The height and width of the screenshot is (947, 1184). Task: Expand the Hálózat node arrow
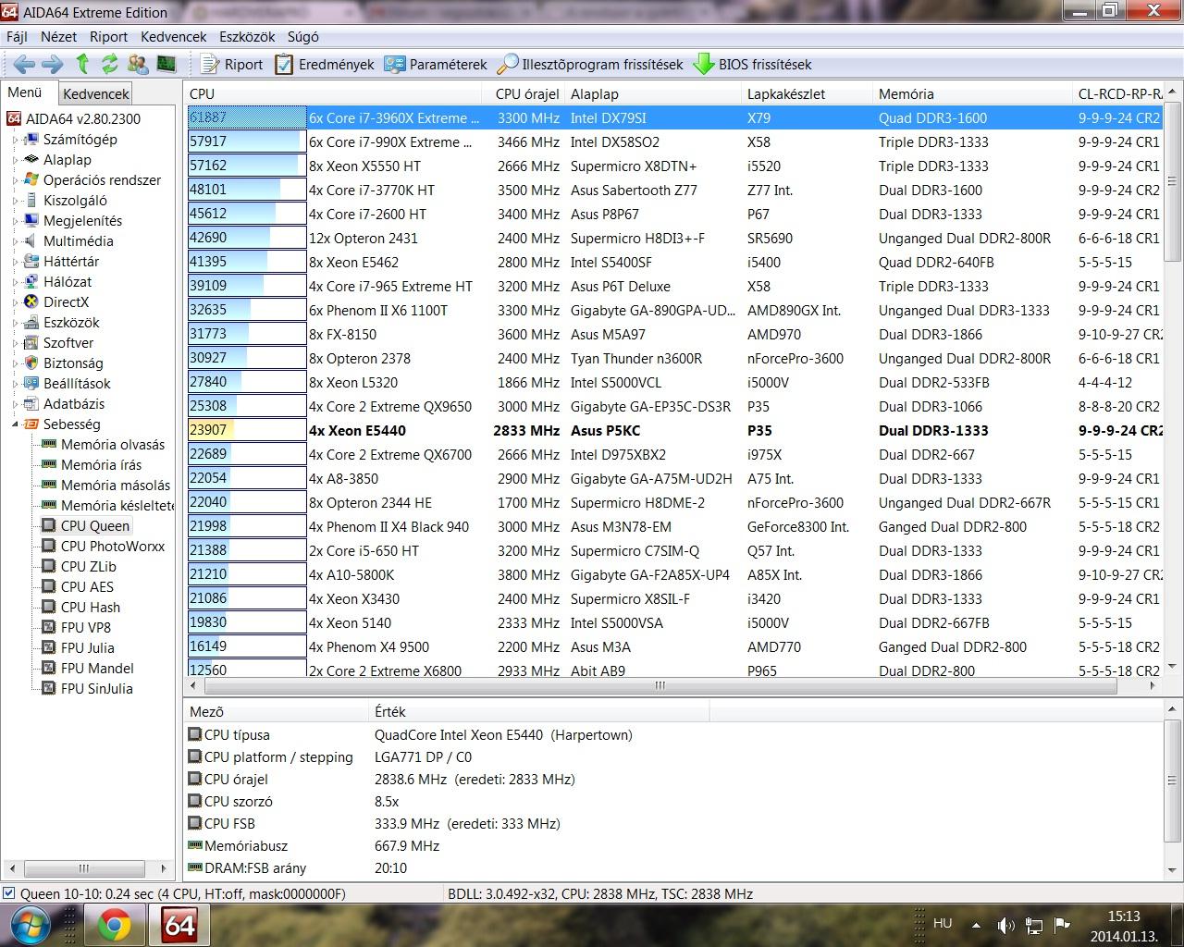[x=15, y=282]
